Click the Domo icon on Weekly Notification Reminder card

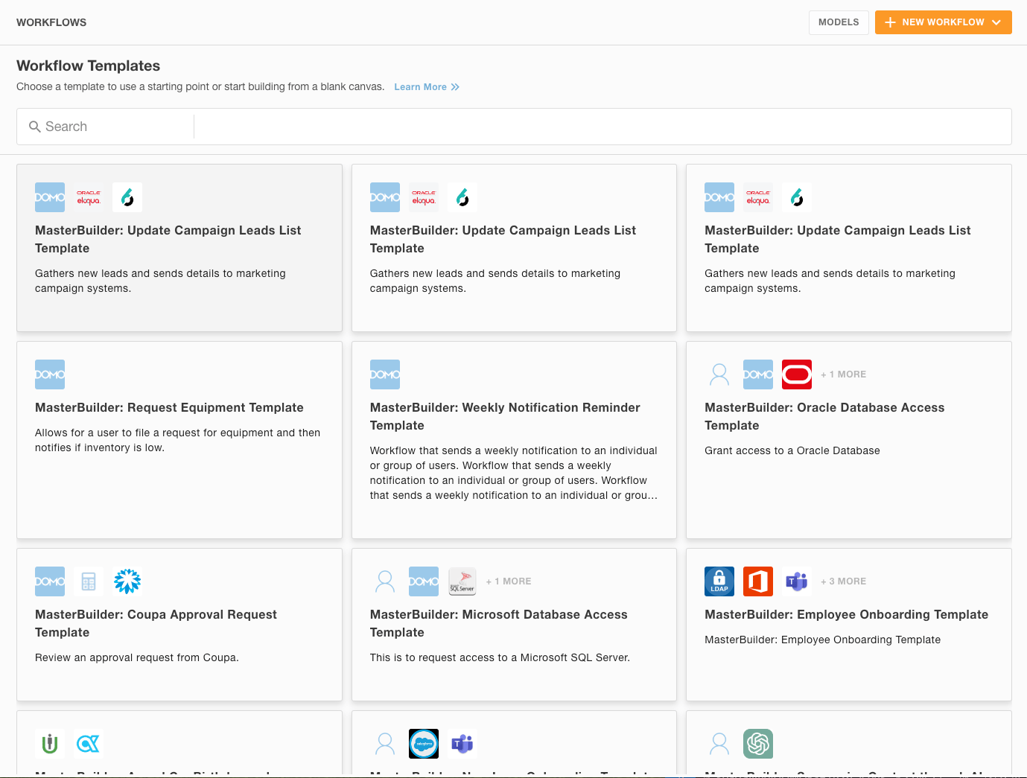[385, 374]
